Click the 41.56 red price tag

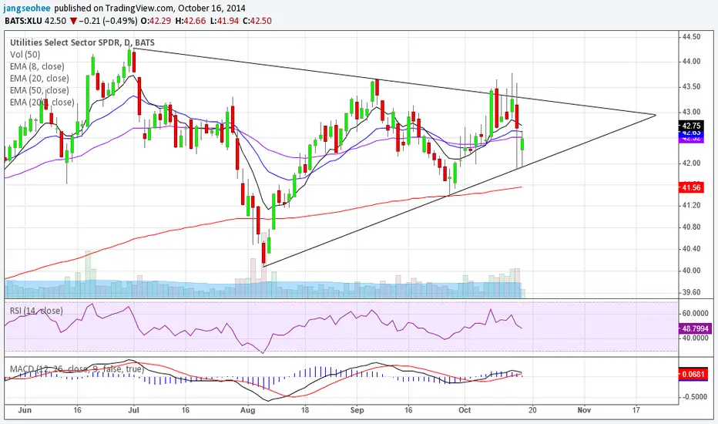click(x=691, y=187)
